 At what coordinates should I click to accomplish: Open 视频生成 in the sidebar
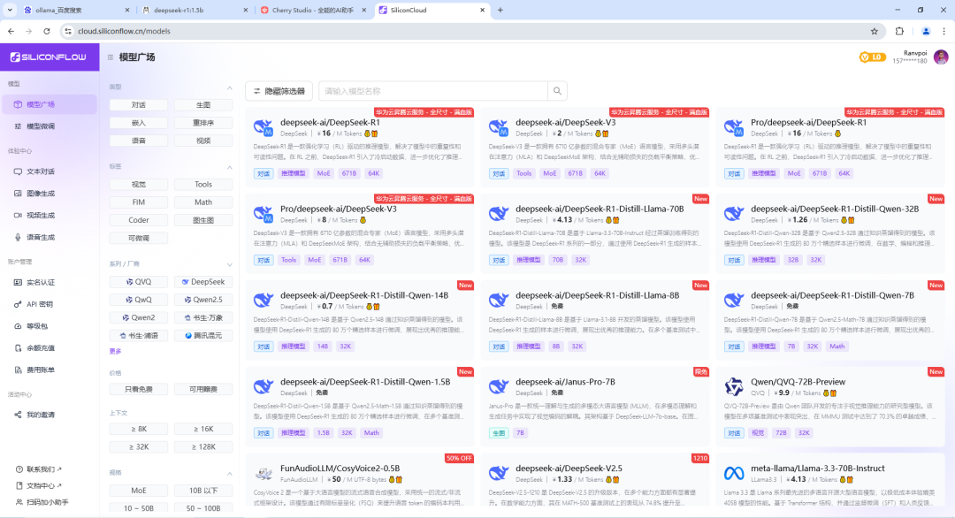(49, 216)
